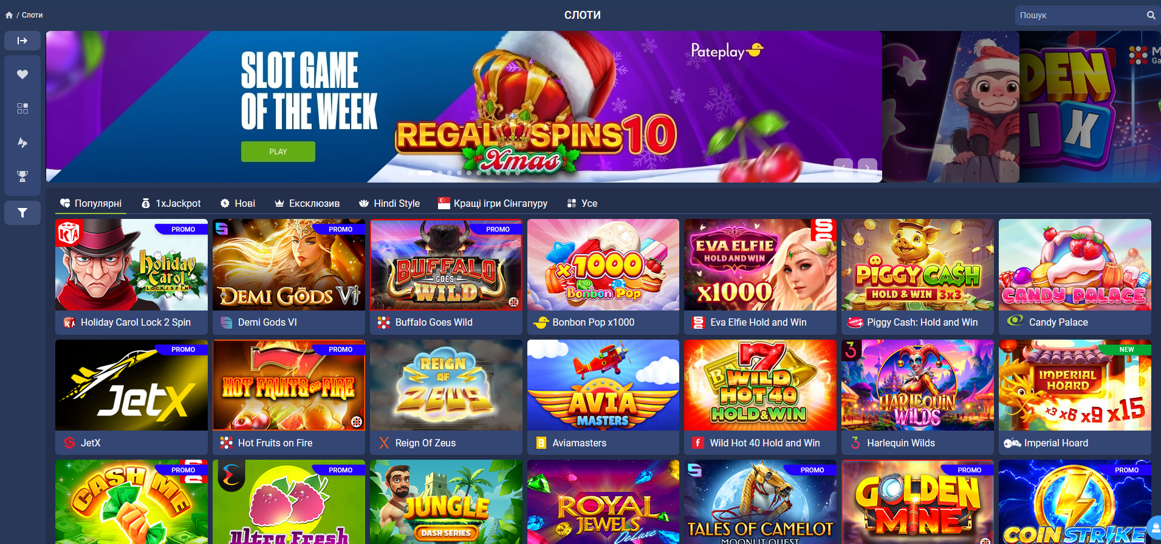Expand the collapsed sidebar arrow button
Viewport: 1161px width, 544px height.
coord(22,41)
